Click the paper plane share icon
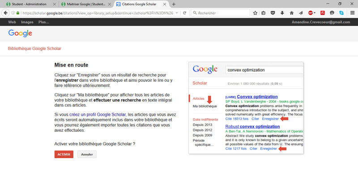Screen dimensions: 358x172 pos(301,13)
